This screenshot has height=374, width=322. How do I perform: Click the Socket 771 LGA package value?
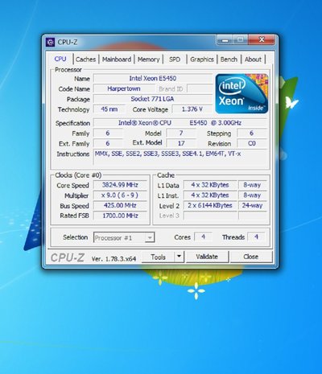click(153, 99)
